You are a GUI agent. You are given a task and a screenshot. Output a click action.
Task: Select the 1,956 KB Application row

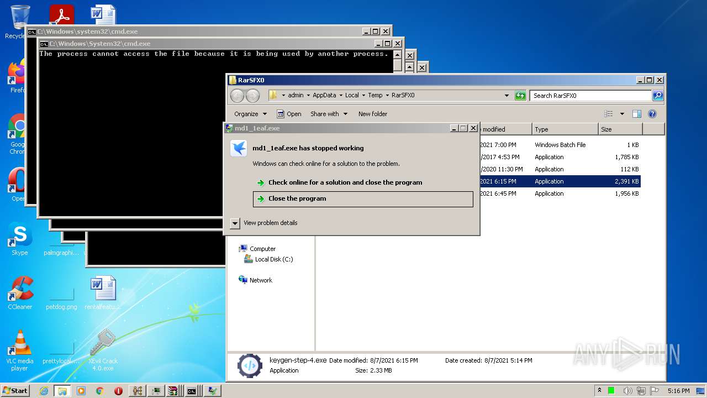tap(560, 193)
